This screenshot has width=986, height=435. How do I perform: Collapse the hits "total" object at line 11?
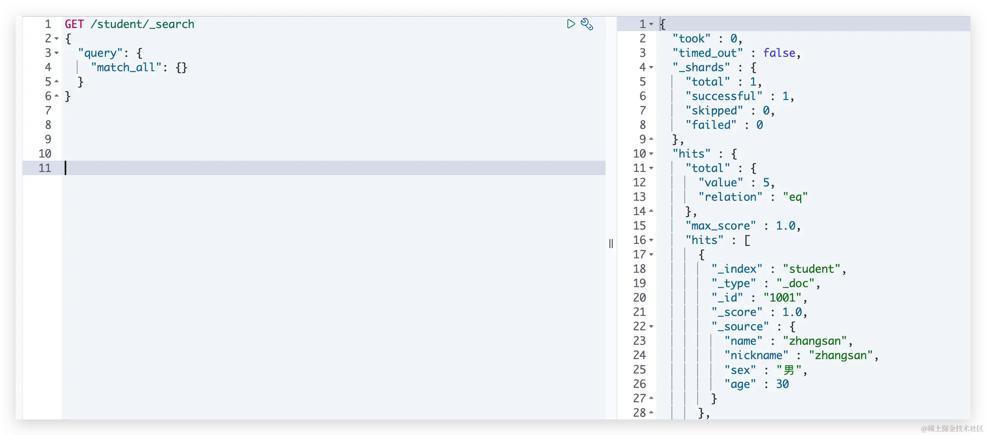coord(651,168)
